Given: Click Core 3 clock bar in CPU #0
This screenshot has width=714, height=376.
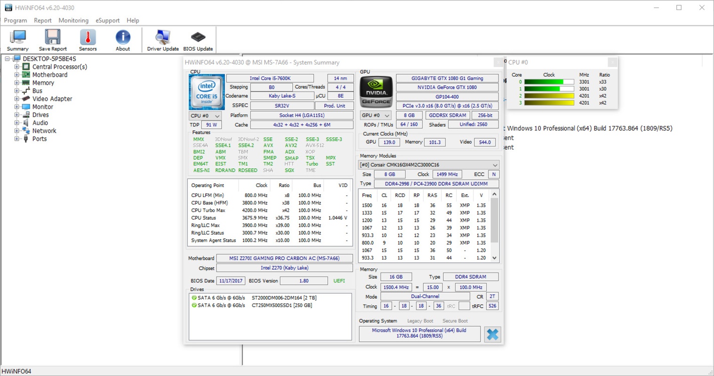Looking at the screenshot, I should [549, 102].
